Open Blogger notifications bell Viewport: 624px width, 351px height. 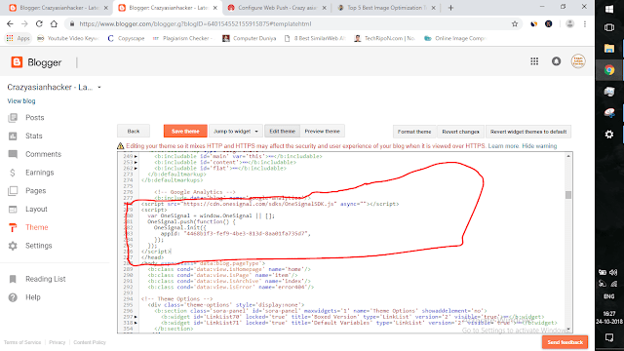coord(556,61)
